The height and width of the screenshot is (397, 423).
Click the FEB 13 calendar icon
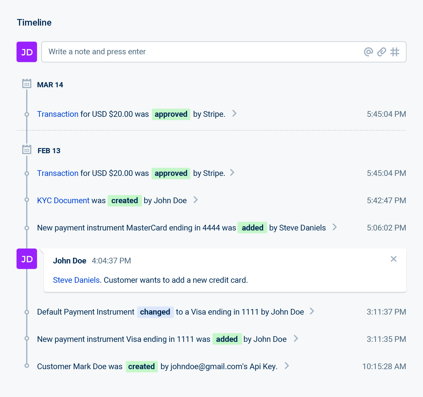pyautogui.click(x=27, y=150)
